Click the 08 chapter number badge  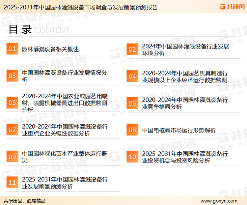tap(132, 130)
